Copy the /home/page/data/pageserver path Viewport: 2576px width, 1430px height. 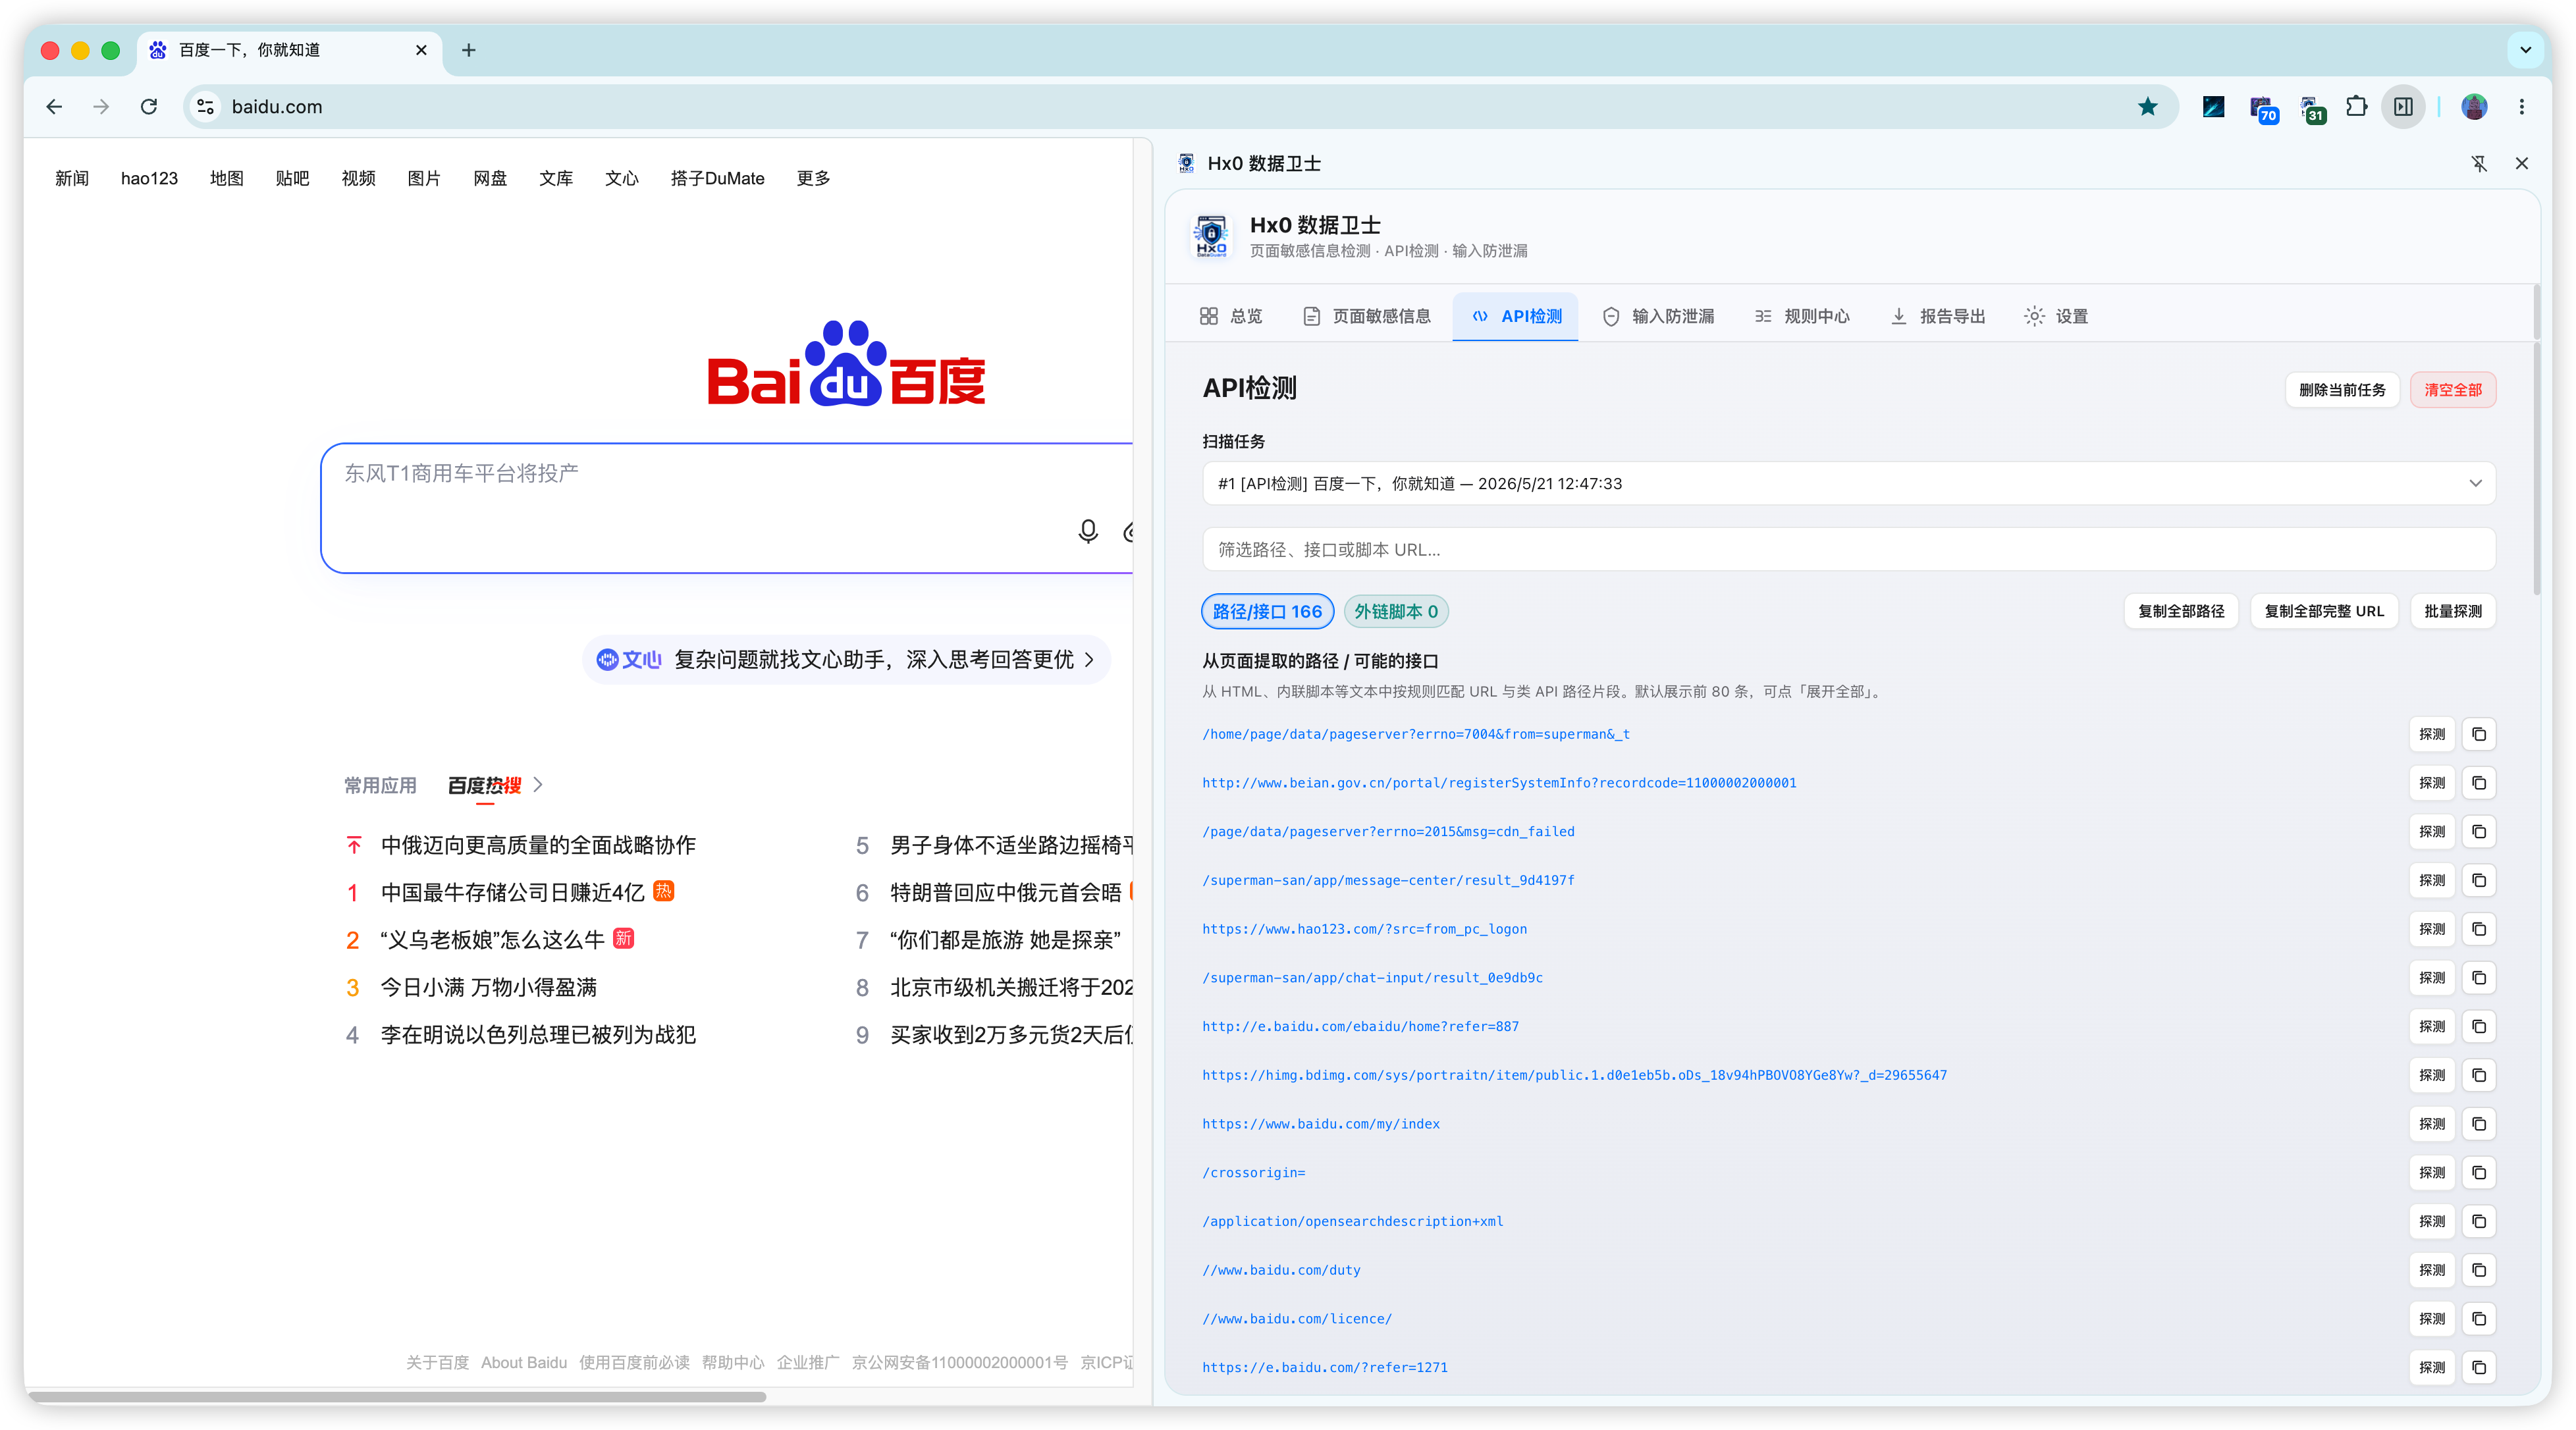point(2478,734)
